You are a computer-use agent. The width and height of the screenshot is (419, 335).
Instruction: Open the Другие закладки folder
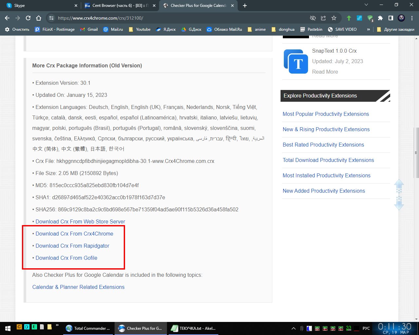click(395, 29)
